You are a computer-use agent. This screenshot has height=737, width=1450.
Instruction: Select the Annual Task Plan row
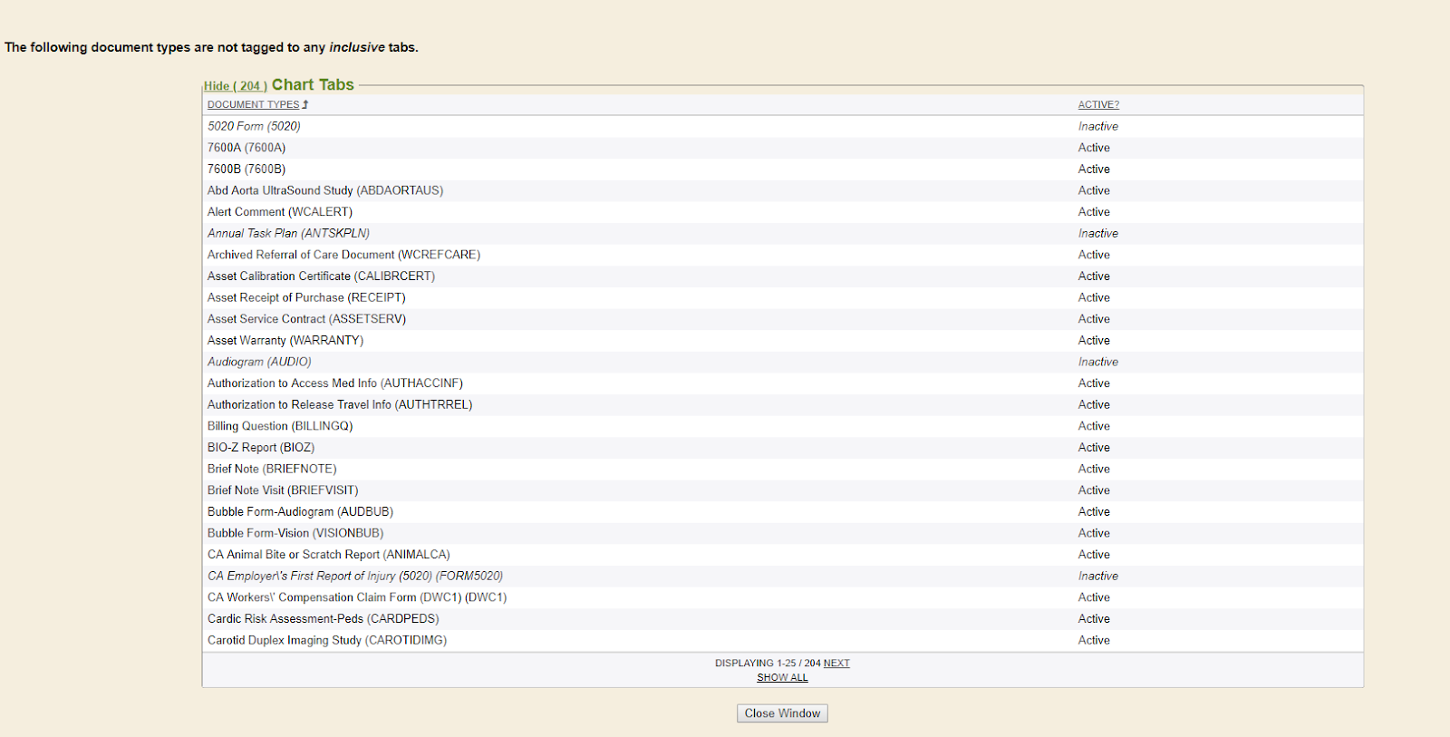(x=288, y=234)
